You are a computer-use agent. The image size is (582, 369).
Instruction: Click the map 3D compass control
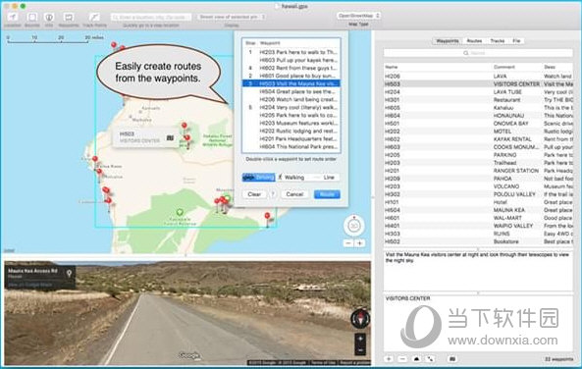point(354,226)
